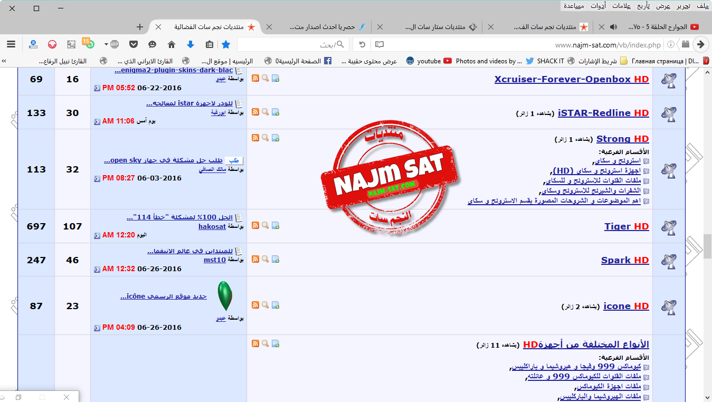Show more bookmarks with overflow chevron

(4, 61)
